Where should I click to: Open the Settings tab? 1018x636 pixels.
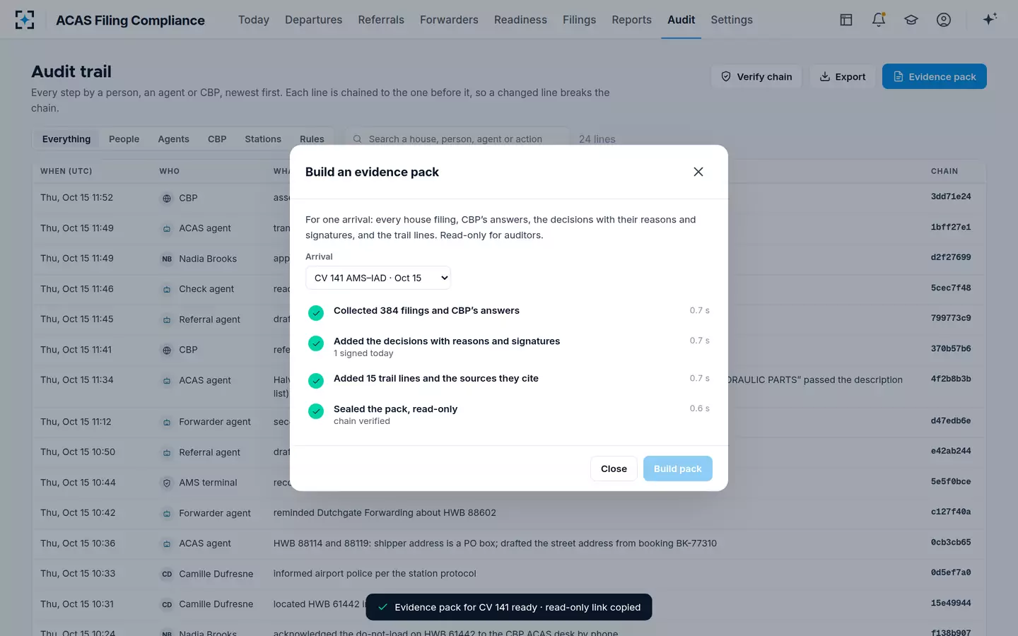click(x=732, y=20)
